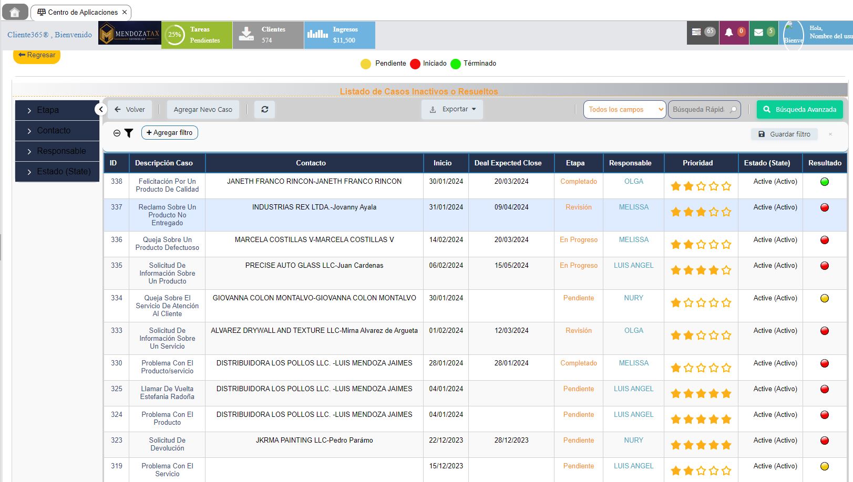Refresh the case list

(x=265, y=110)
